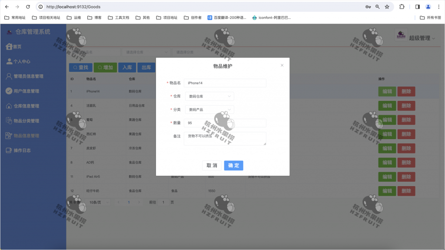Go back in the browser
Image resolution: width=445 pixels, height=250 pixels.
[x=7, y=7]
